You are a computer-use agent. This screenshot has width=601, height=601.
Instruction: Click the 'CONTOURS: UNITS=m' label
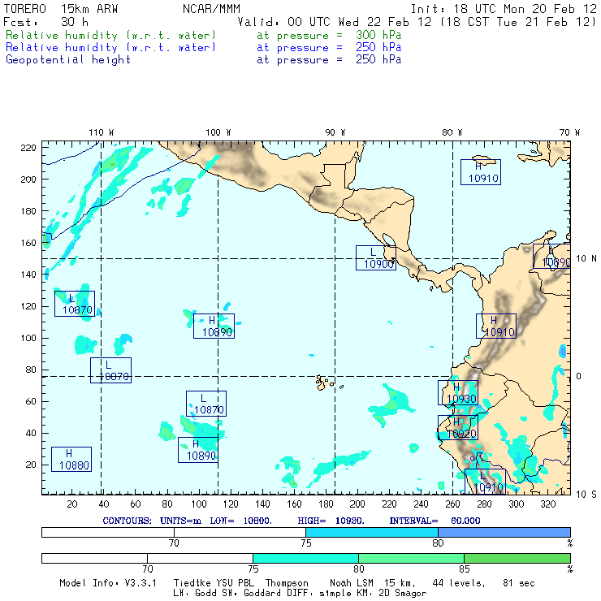[152, 521]
